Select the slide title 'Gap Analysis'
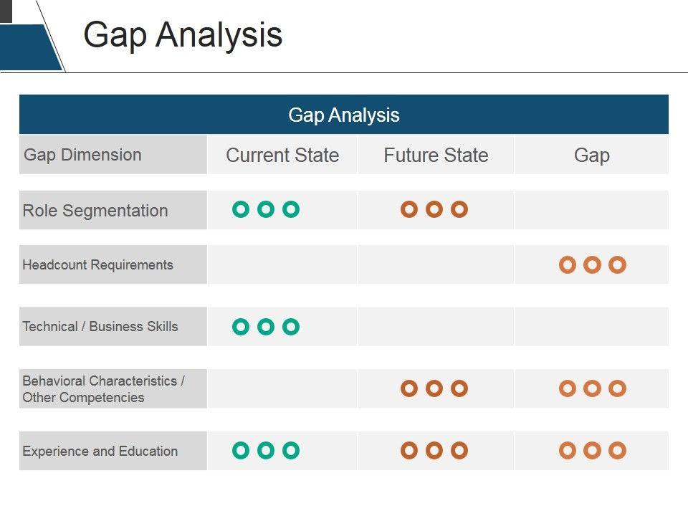 (183, 34)
